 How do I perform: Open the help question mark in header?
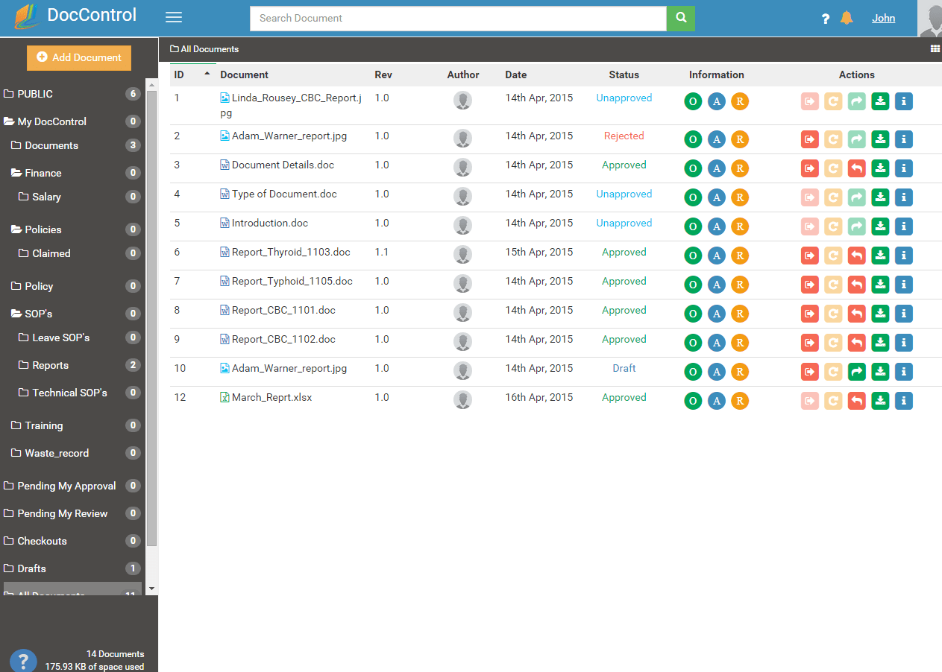(x=826, y=19)
